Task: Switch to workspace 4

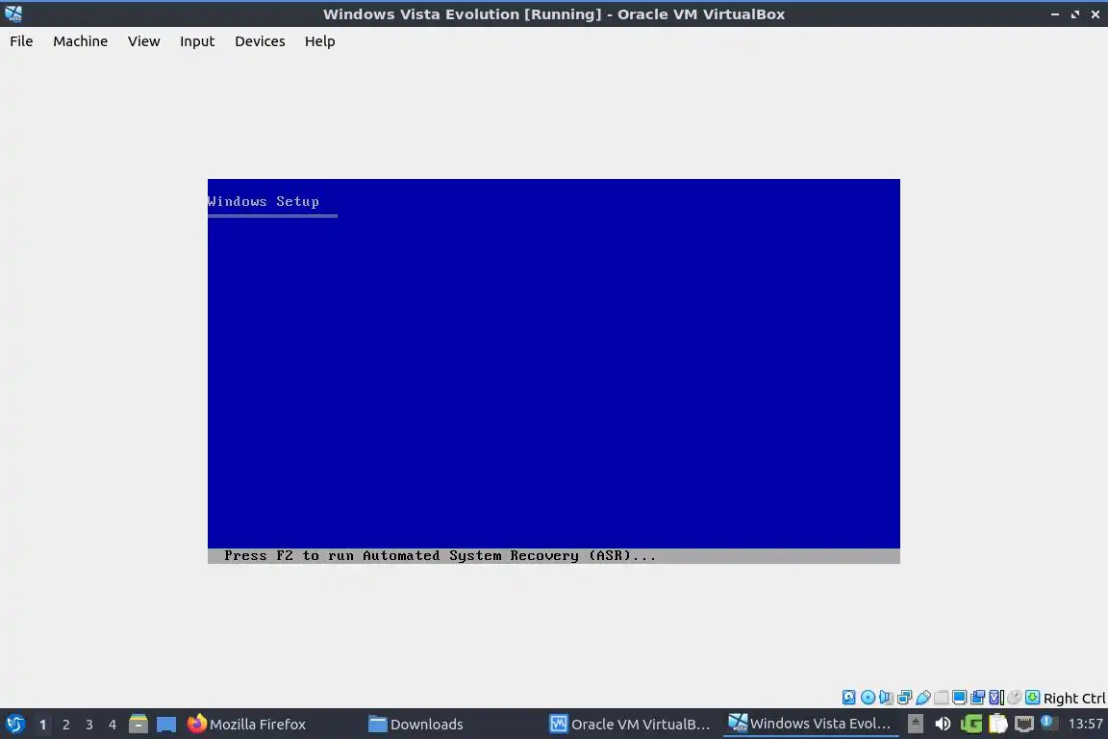Action: click(113, 725)
